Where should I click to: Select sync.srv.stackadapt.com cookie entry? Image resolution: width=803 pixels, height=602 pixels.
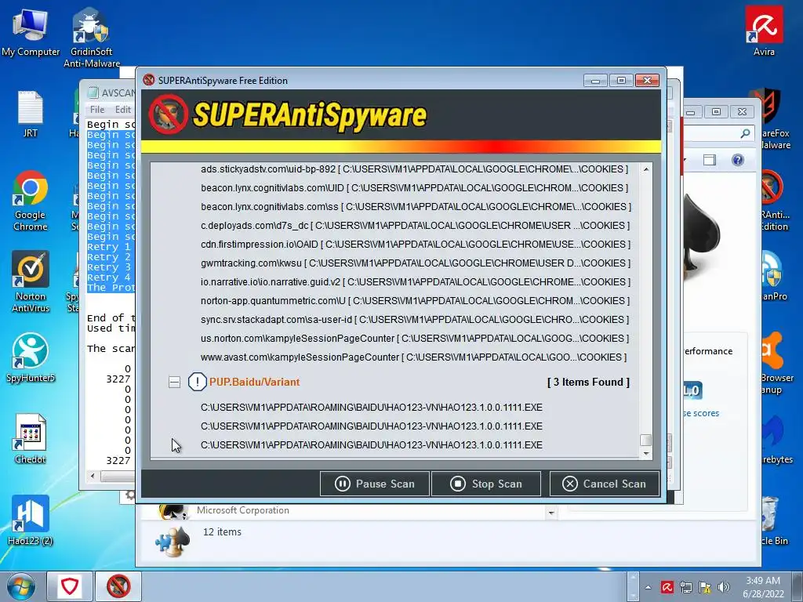(x=416, y=320)
